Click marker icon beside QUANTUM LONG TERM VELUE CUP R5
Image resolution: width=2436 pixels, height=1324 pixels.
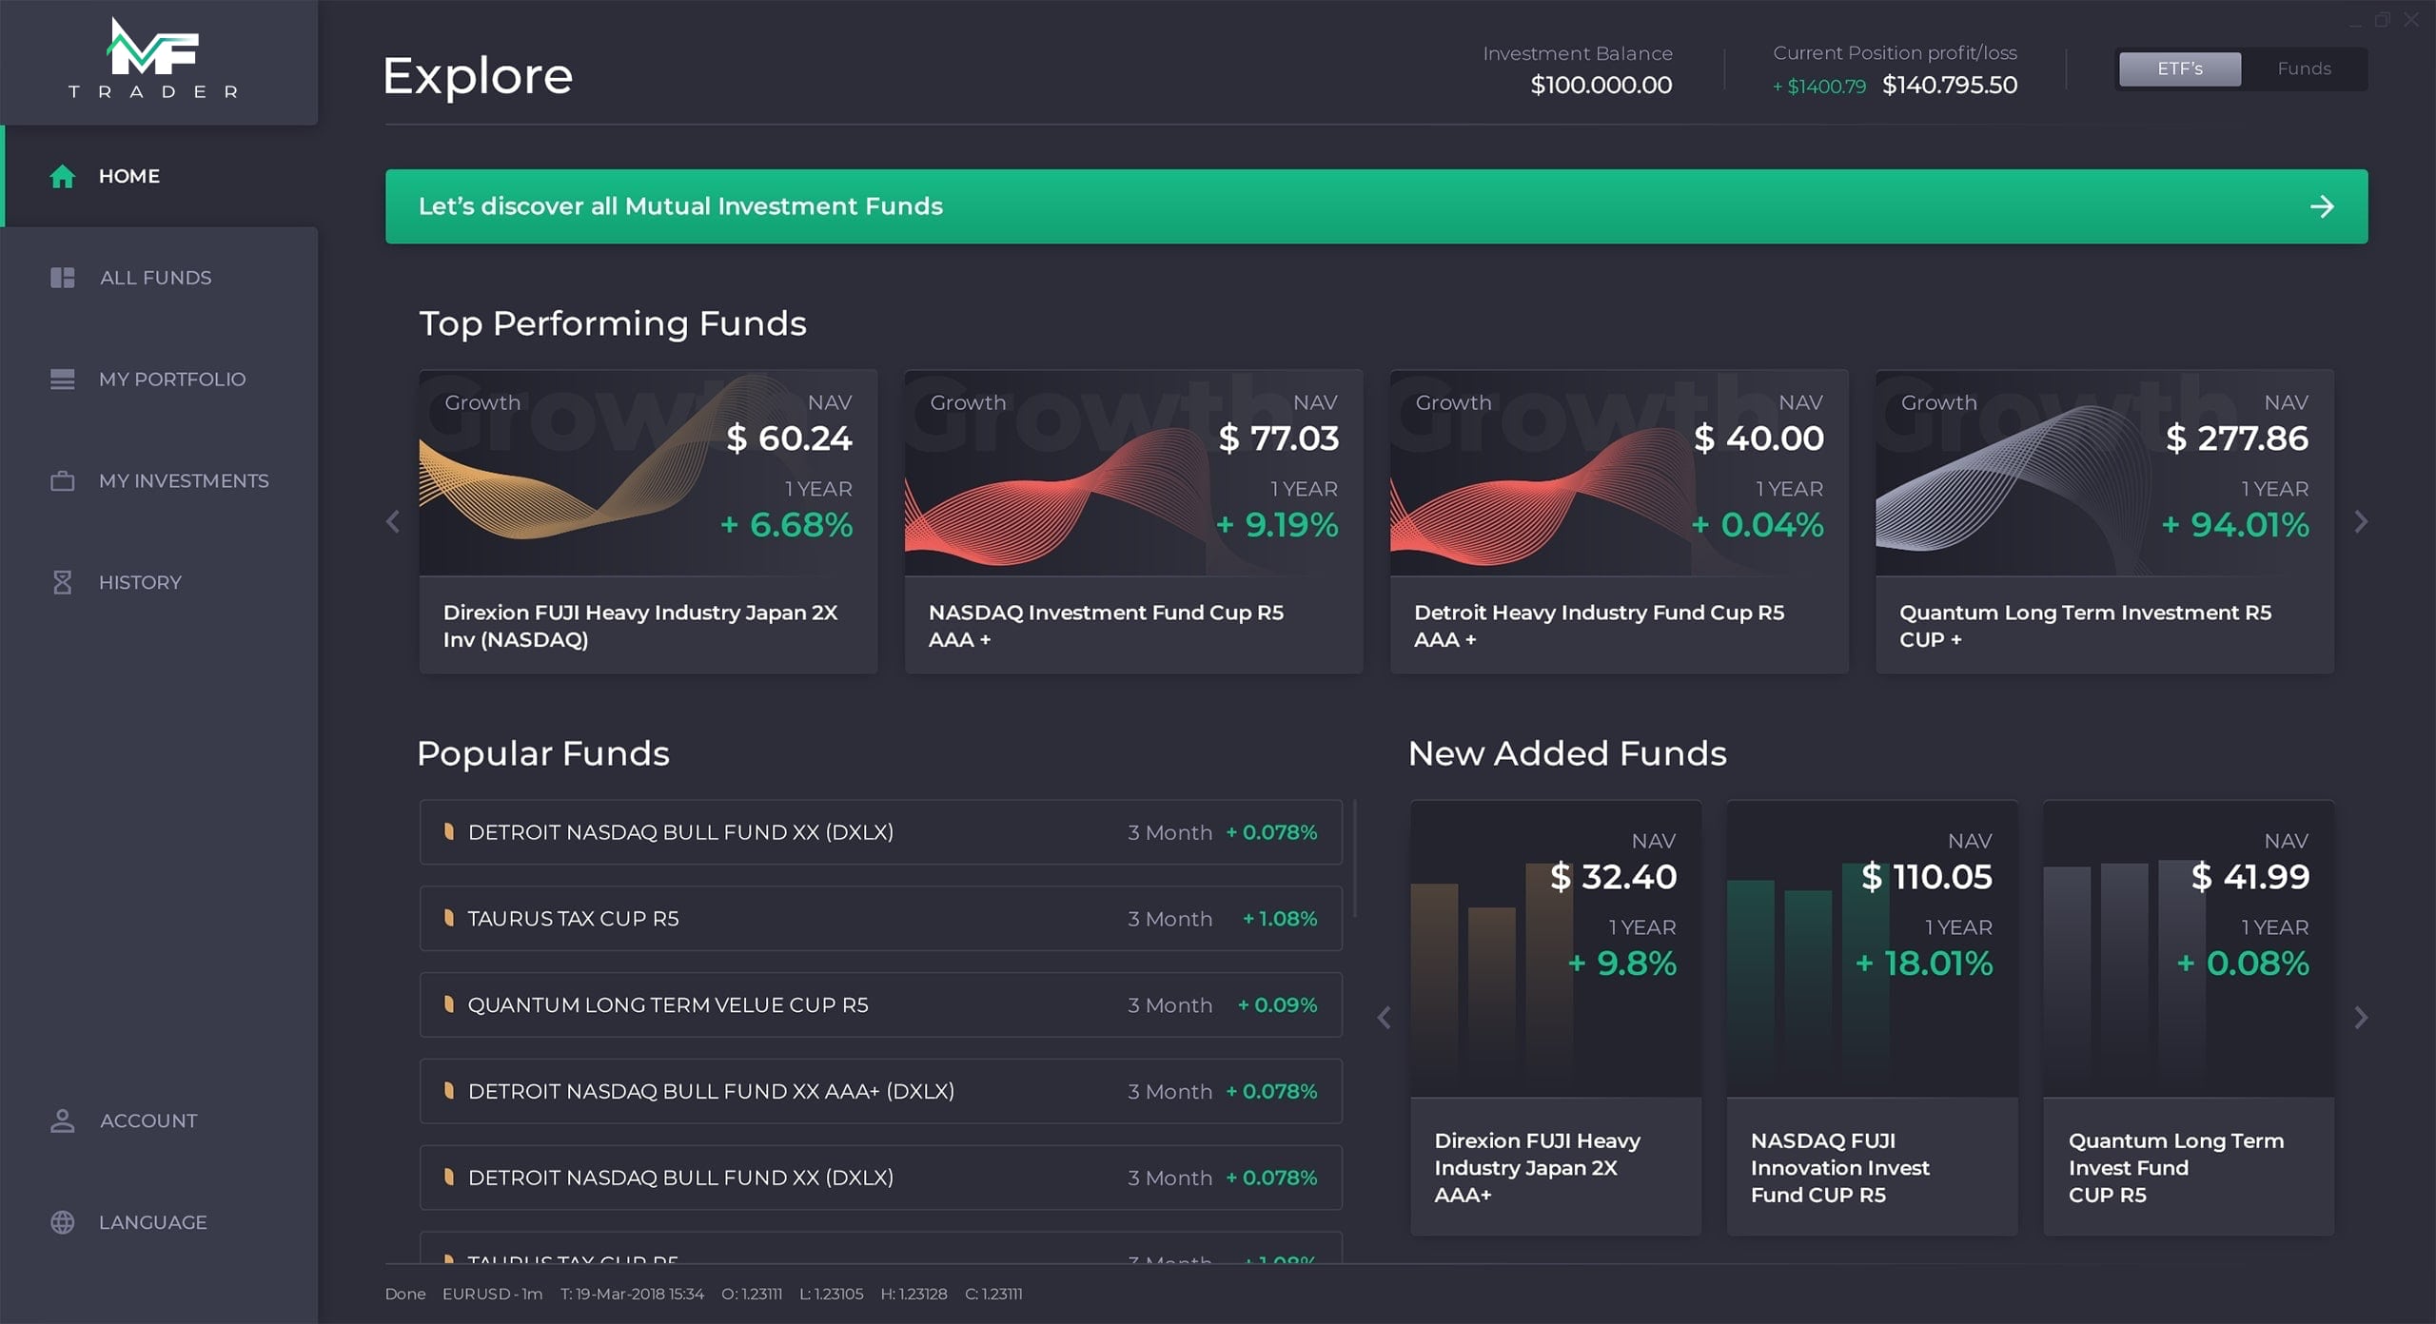(448, 1004)
